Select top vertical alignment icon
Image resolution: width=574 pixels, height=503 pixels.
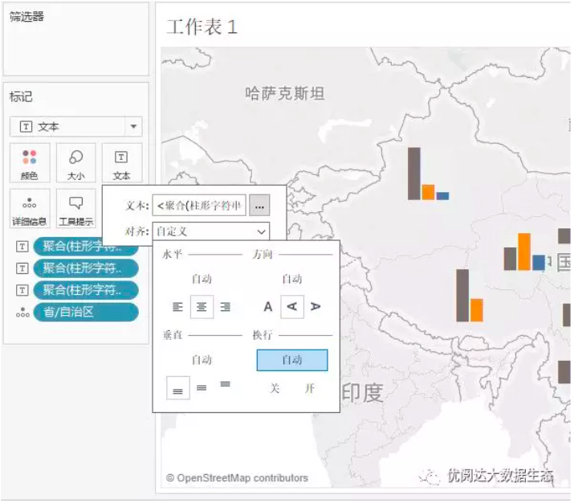point(225,384)
